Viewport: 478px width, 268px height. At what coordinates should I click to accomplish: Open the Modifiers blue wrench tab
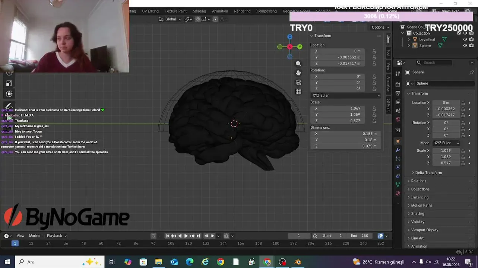(398, 150)
